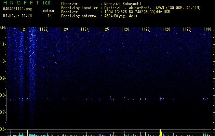Click the 1.1 kHz frequency label
This screenshot has width=215, height=136.
point(3,44)
